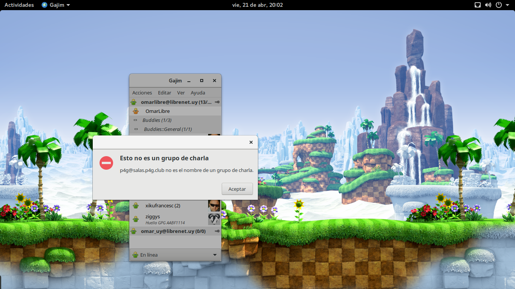Viewport: 515px width, 289px height.
Task: Open the system menu arrow in top bar
Action: [507, 5]
